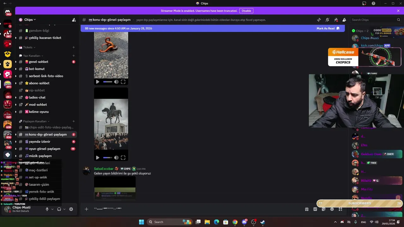Open pinned messages icon
The width and height of the screenshot is (404, 227).
pyautogui.click(x=336, y=20)
